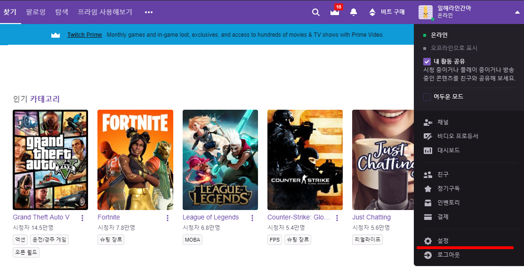The width and height of the screenshot is (524, 267).
Task: Open the 카테고리 heading link
Action: tap(45, 99)
